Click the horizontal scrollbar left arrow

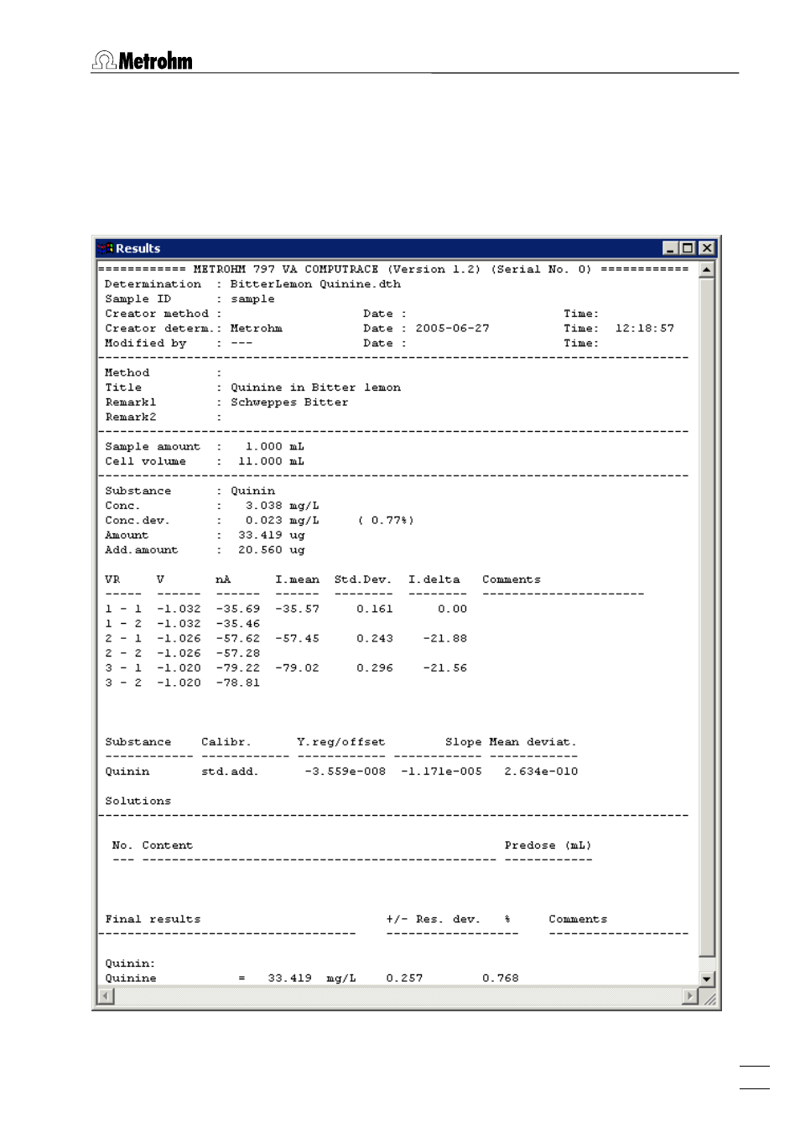tap(106, 996)
